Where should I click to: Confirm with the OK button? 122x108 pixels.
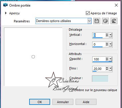(x=40, y=102)
